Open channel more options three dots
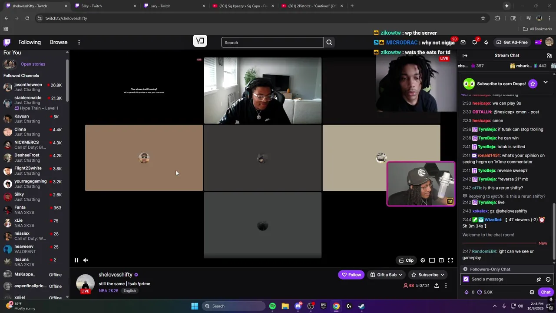Screen dimensions: 556x313 pyautogui.click(x=446, y=286)
